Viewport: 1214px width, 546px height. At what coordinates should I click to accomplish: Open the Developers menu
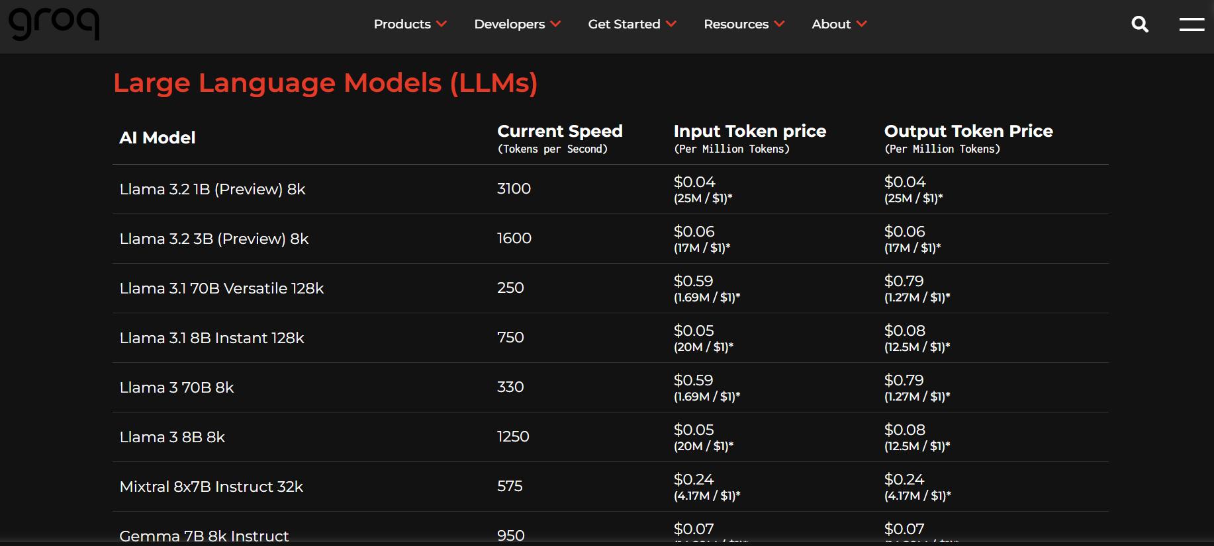(509, 24)
